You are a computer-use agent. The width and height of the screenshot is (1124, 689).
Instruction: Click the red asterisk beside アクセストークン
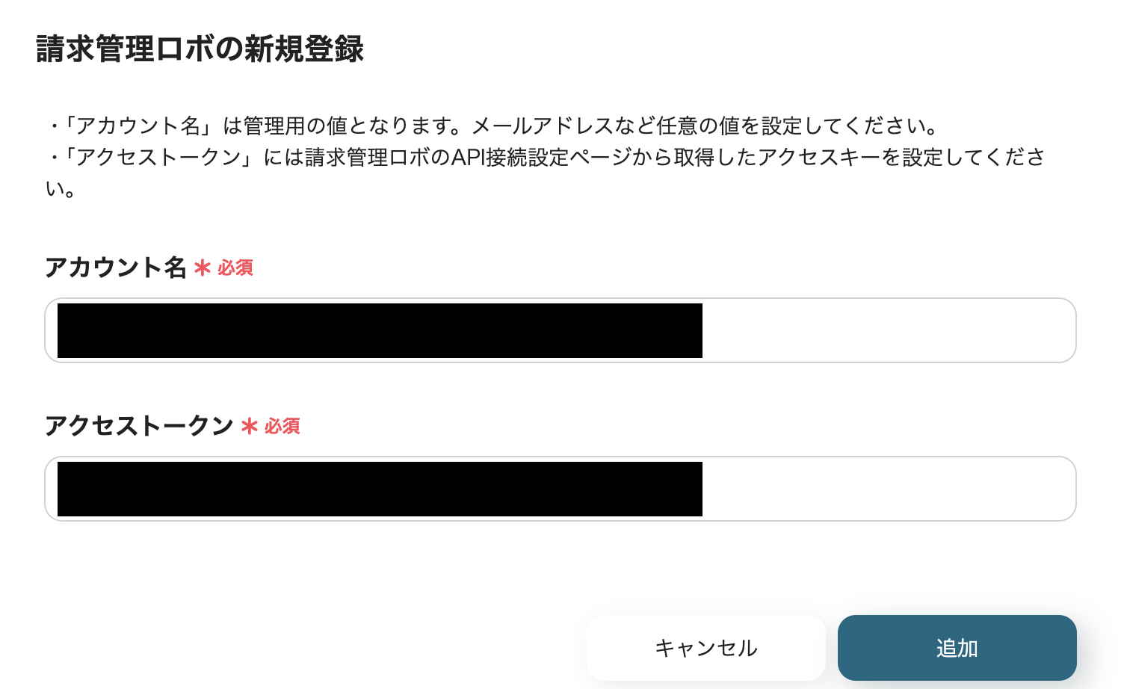(x=249, y=426)
